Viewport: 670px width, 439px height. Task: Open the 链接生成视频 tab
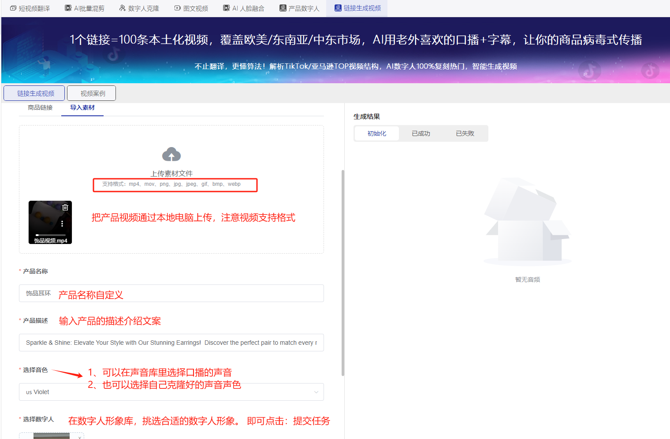(34, 93)
